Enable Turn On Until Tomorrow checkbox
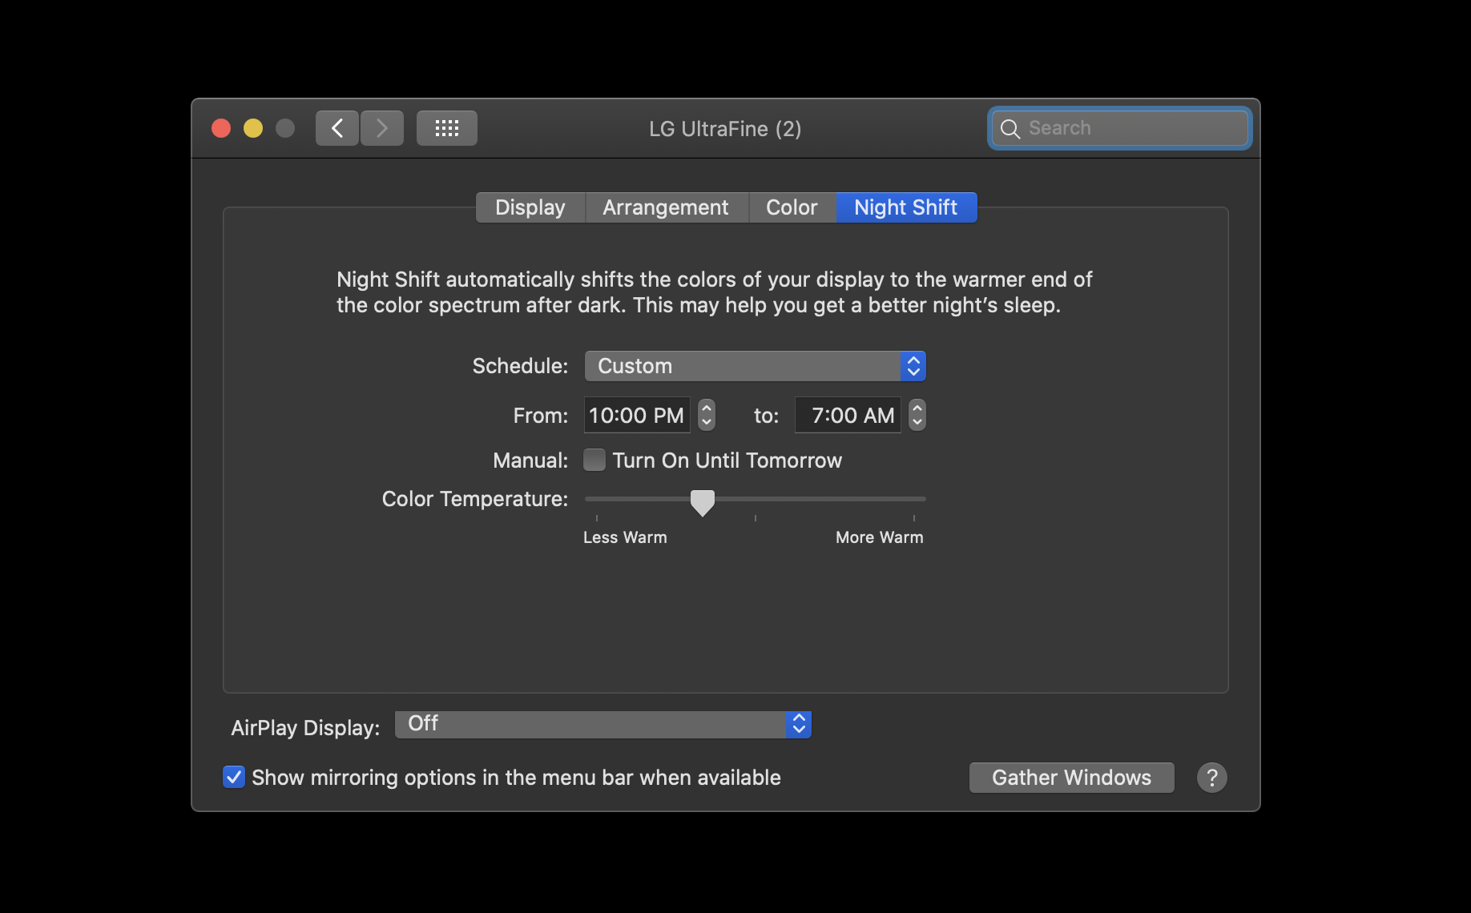Image resolution: width=1471 pixels, height=913 pixels. pos(594,461)
